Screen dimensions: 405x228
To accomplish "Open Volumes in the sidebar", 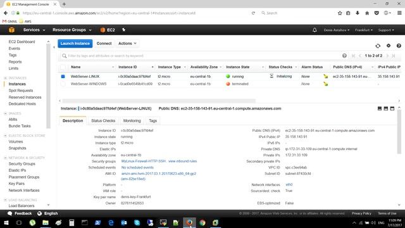I will (x=16, y=142).
